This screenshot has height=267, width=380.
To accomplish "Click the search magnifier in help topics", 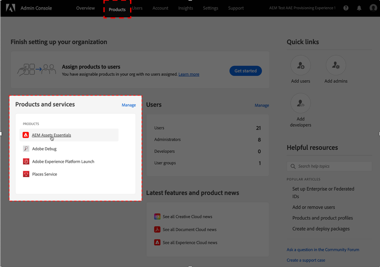I will [x=293, y=166].
